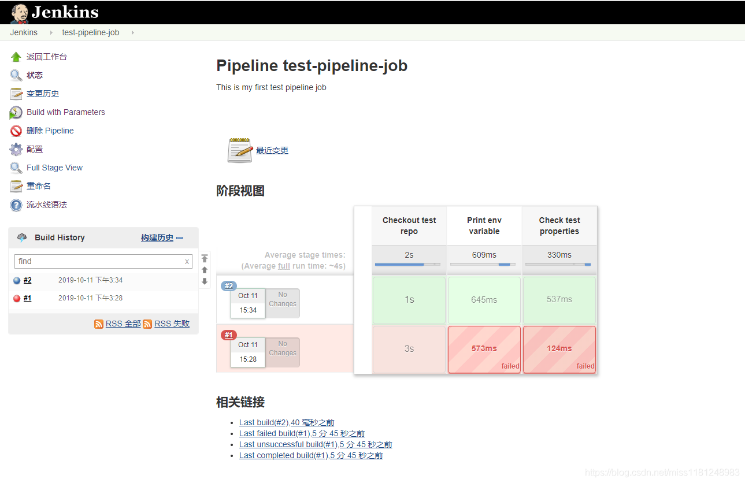Viewport: 745px width, 483px height.
Task: Open the 最近变更 link
Action: (x=272, y=150)
